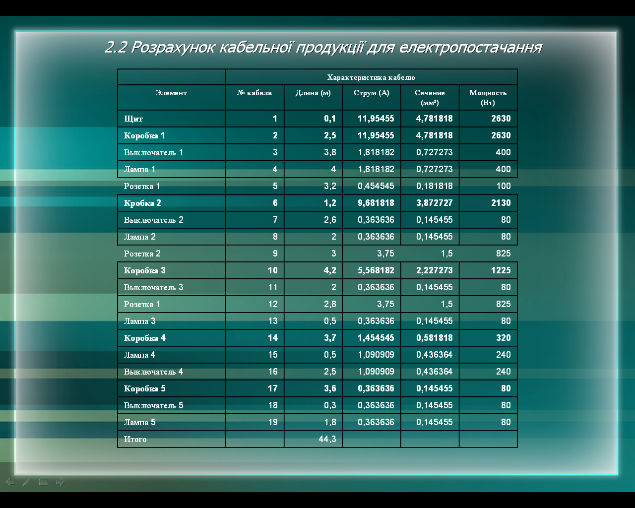Click the length value "0,1" for Щит
The width and height of the screenshot is (635, 508).
click(x=330, y=119)
